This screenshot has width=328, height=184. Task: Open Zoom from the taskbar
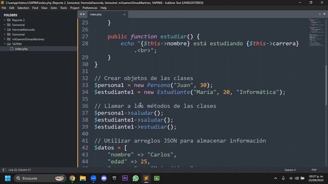pyautogui.click(x=93, y=178)
